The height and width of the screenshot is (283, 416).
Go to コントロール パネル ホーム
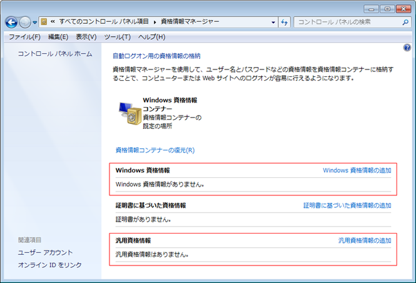(x=55, y=54)
